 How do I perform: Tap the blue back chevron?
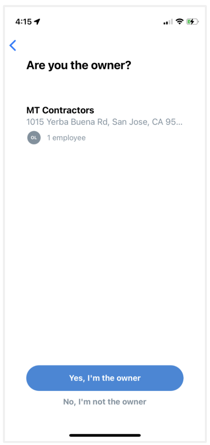point(13,45)
